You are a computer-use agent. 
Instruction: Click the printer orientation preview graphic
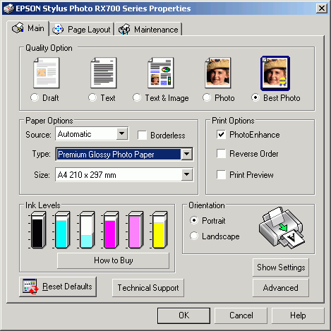(282, 228)
